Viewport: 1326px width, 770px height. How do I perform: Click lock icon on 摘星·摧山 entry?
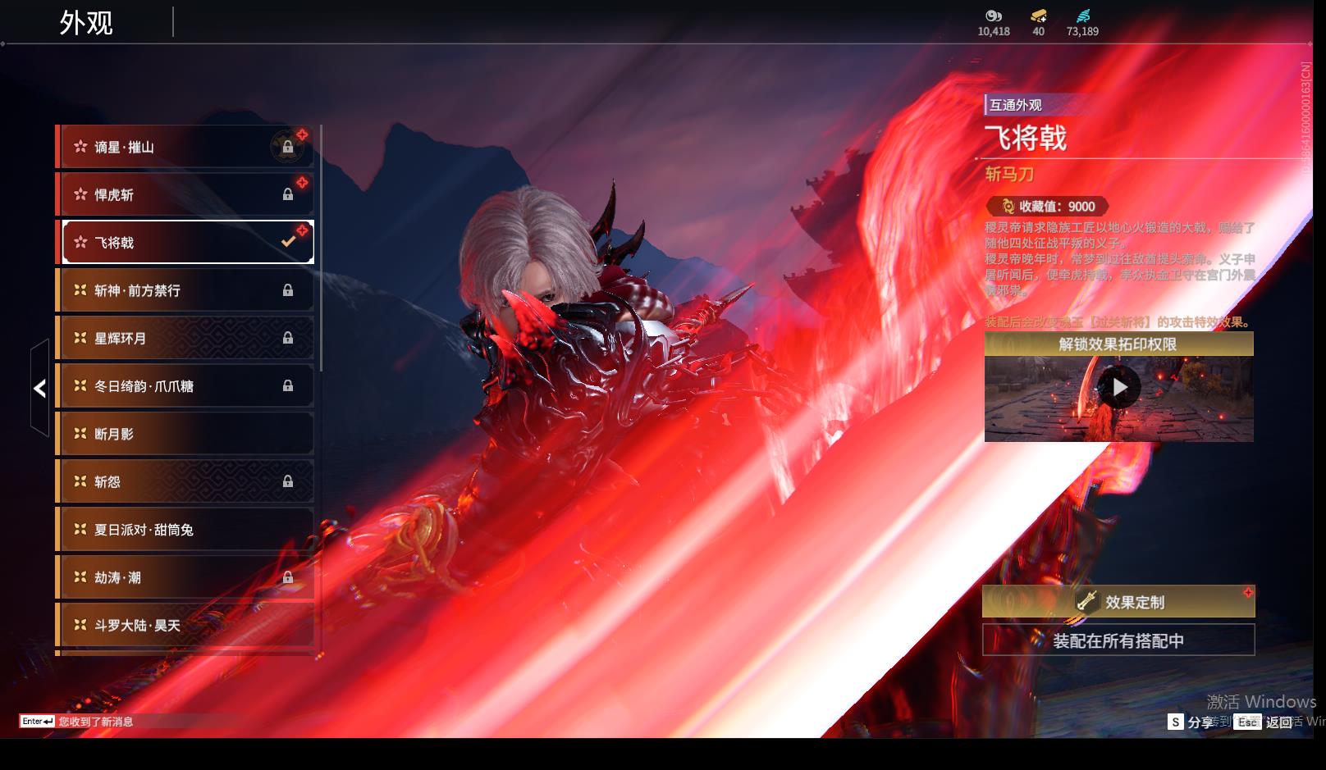click(x=287, y=148)
